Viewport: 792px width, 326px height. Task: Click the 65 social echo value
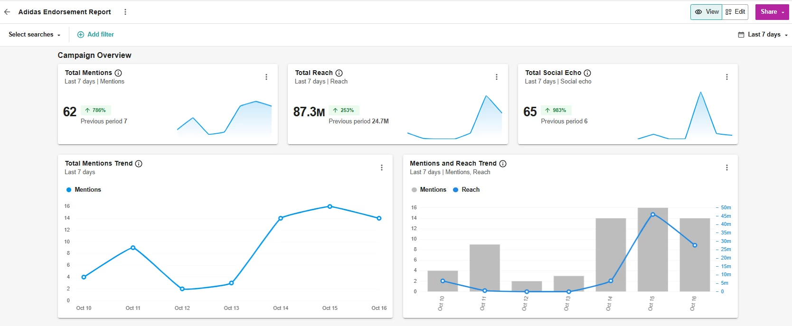tap(530, 112)
